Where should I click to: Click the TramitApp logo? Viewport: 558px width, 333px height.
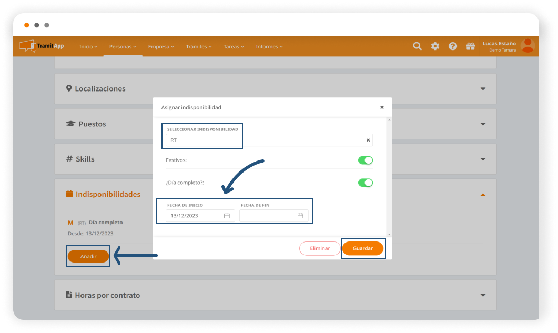click(42, 46)
